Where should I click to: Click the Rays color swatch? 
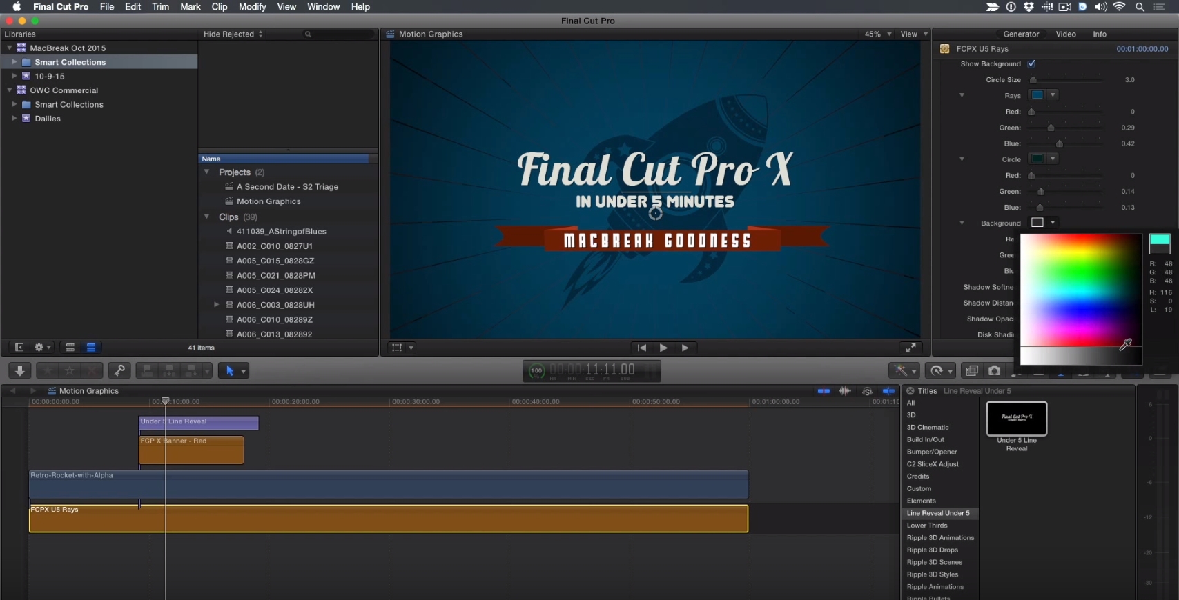click(1037, 95)
